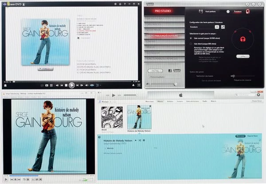266x184 pixels.
Task: Select the Haut-parleurs output label
Action: click(x=210, y=11)
